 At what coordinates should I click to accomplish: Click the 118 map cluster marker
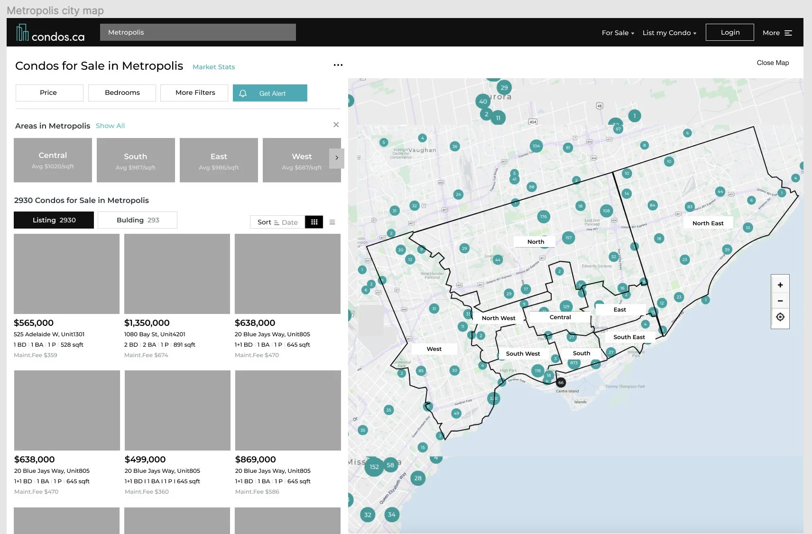coord(537,371)
